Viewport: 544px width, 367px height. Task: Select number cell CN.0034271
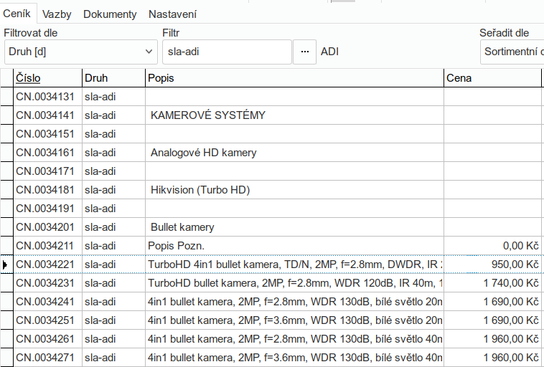[x=47, y=358]
